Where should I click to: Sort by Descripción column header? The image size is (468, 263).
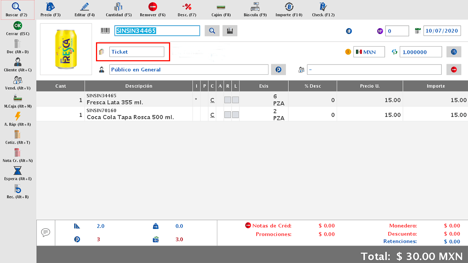click(138, 86)
